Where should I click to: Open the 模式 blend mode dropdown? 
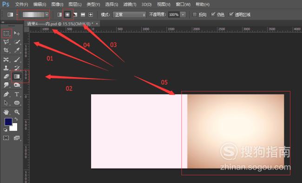(x=130, y=15)
